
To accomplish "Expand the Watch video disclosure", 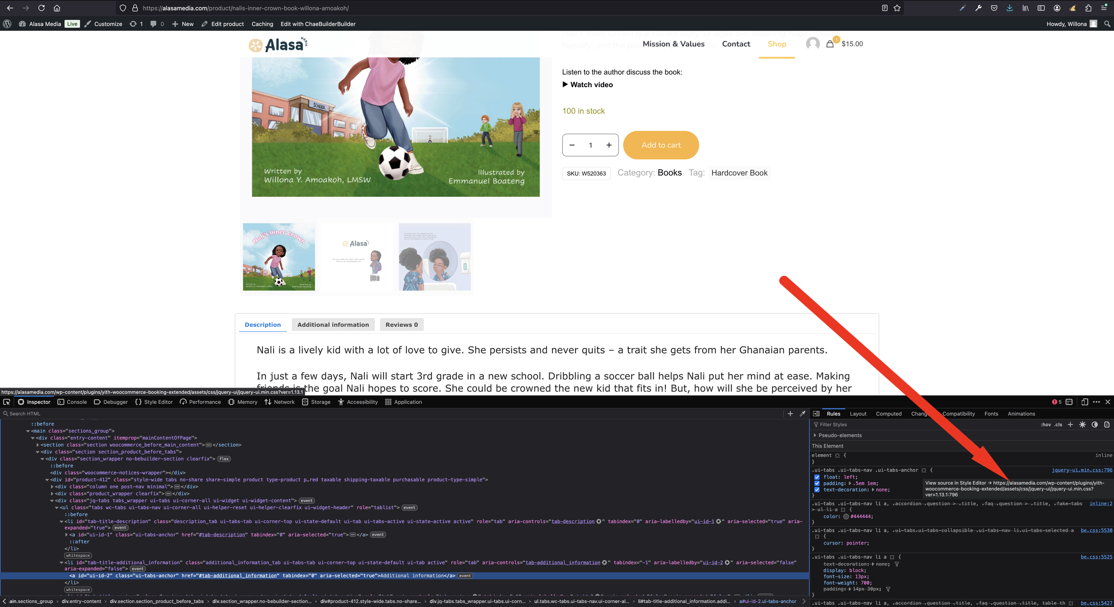I will click(587, 85).
